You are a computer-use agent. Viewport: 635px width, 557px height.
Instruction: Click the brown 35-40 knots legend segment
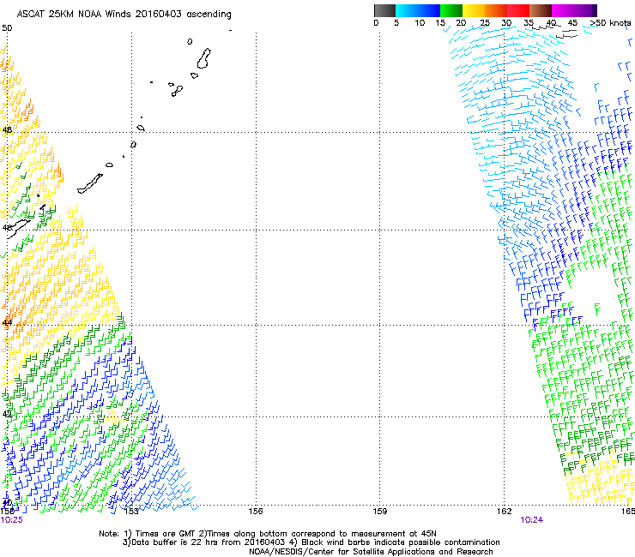pyautogui.click(x=541, y=10)
